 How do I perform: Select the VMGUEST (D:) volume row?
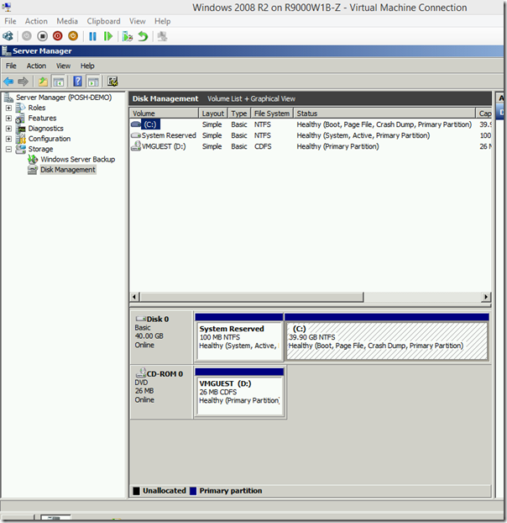tap(311, 146)
